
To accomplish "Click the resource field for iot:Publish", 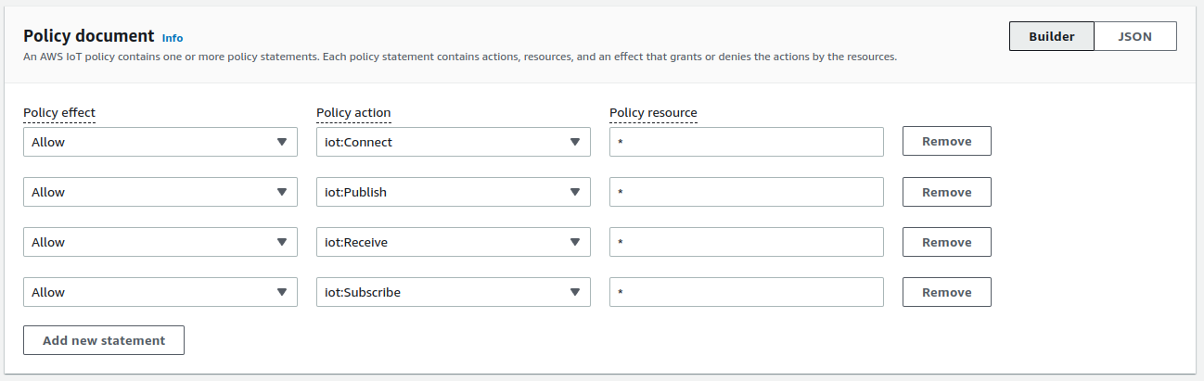I will [746, 192].
